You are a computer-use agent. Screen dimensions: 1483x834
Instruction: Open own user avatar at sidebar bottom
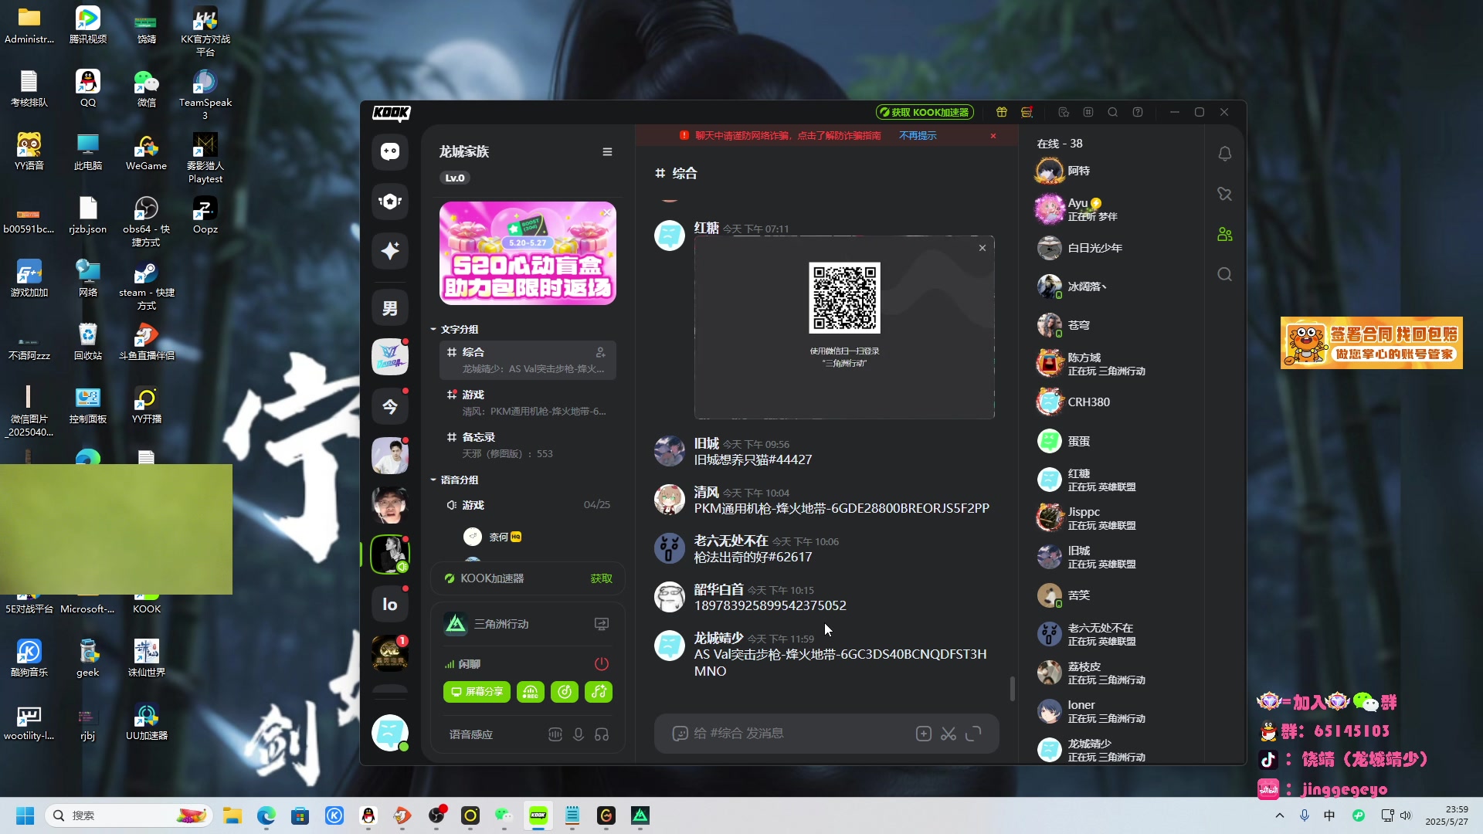click(x=390, y=733)
